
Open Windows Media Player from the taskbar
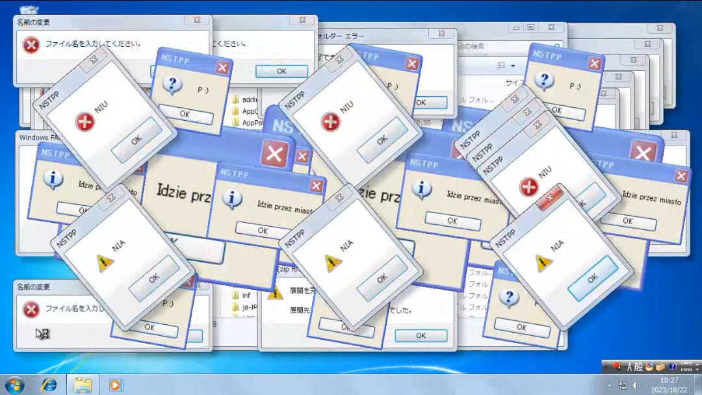115,385
